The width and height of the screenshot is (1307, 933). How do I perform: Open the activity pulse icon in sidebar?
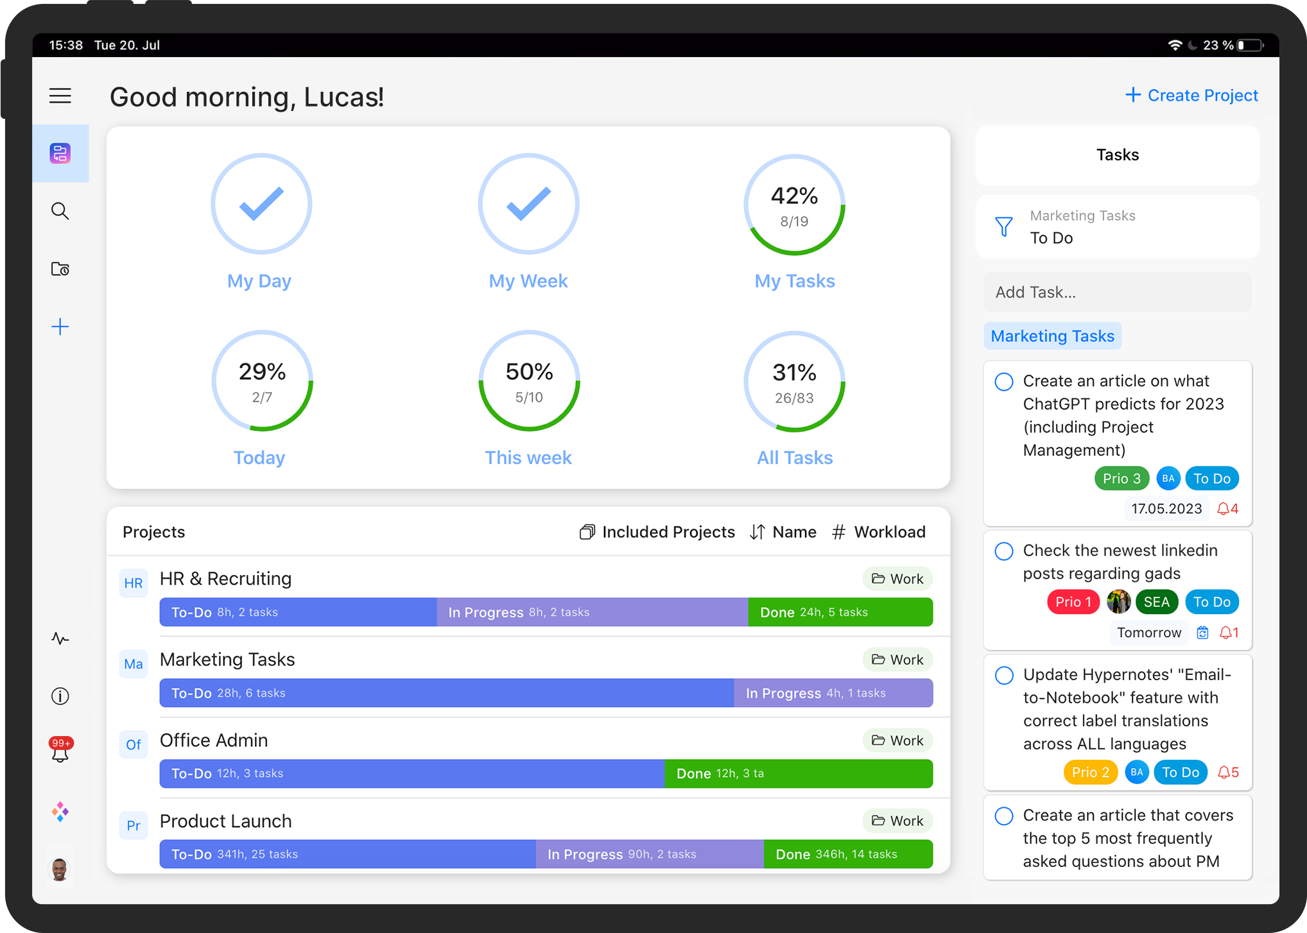coord(60,638)
